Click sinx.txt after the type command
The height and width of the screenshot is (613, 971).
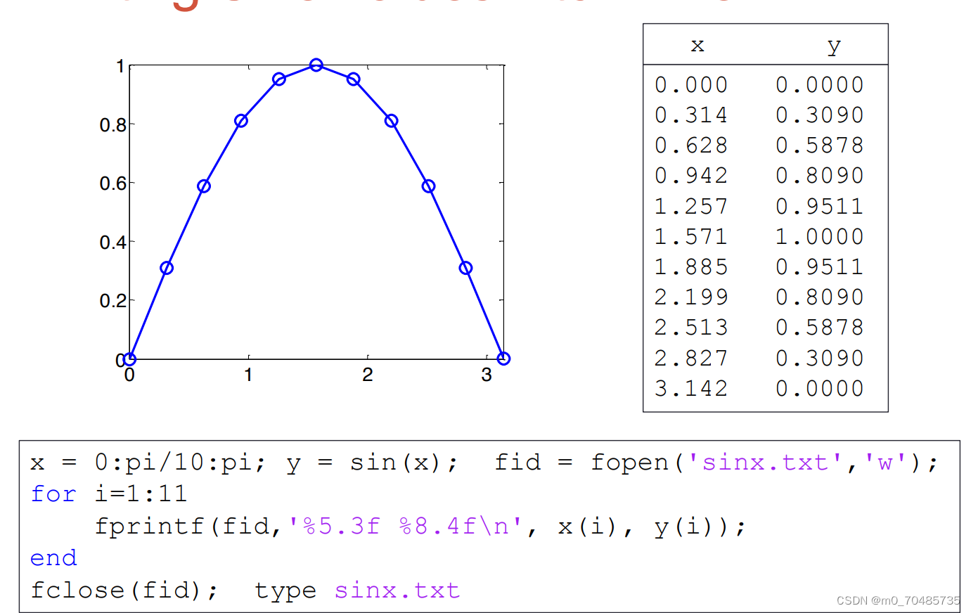[397, 591]
